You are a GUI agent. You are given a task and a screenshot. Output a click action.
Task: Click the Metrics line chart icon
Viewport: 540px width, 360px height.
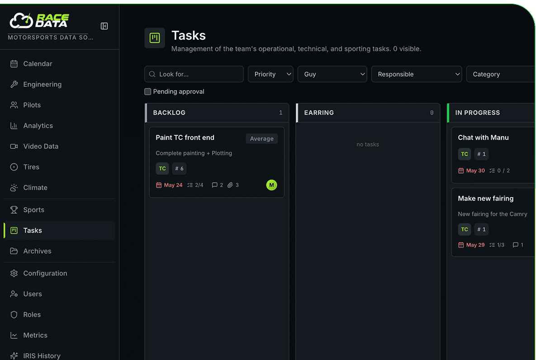(14, 335)
